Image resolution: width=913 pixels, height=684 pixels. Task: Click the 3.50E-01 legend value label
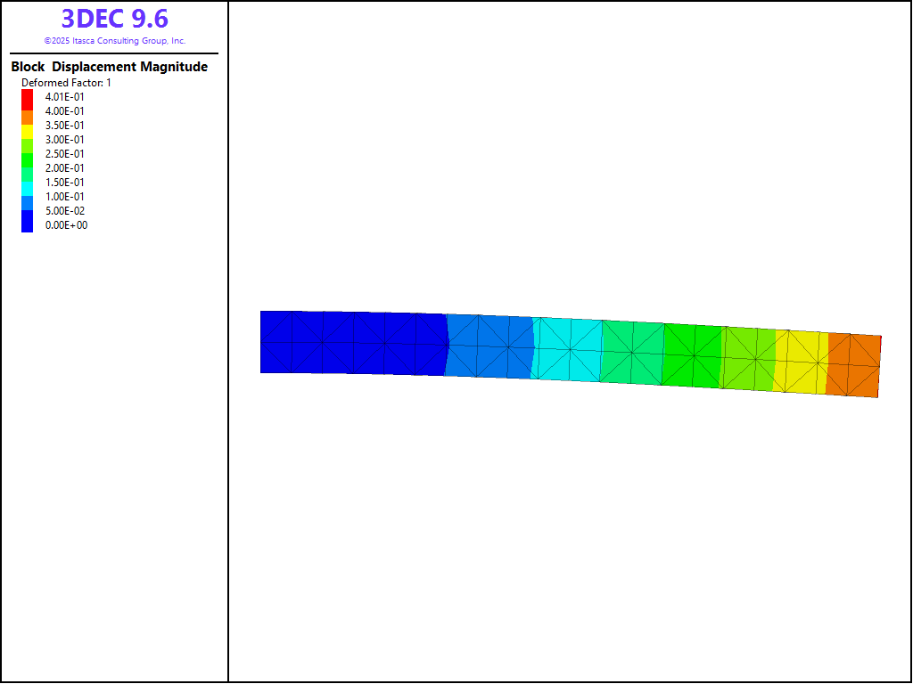(65, 126)
